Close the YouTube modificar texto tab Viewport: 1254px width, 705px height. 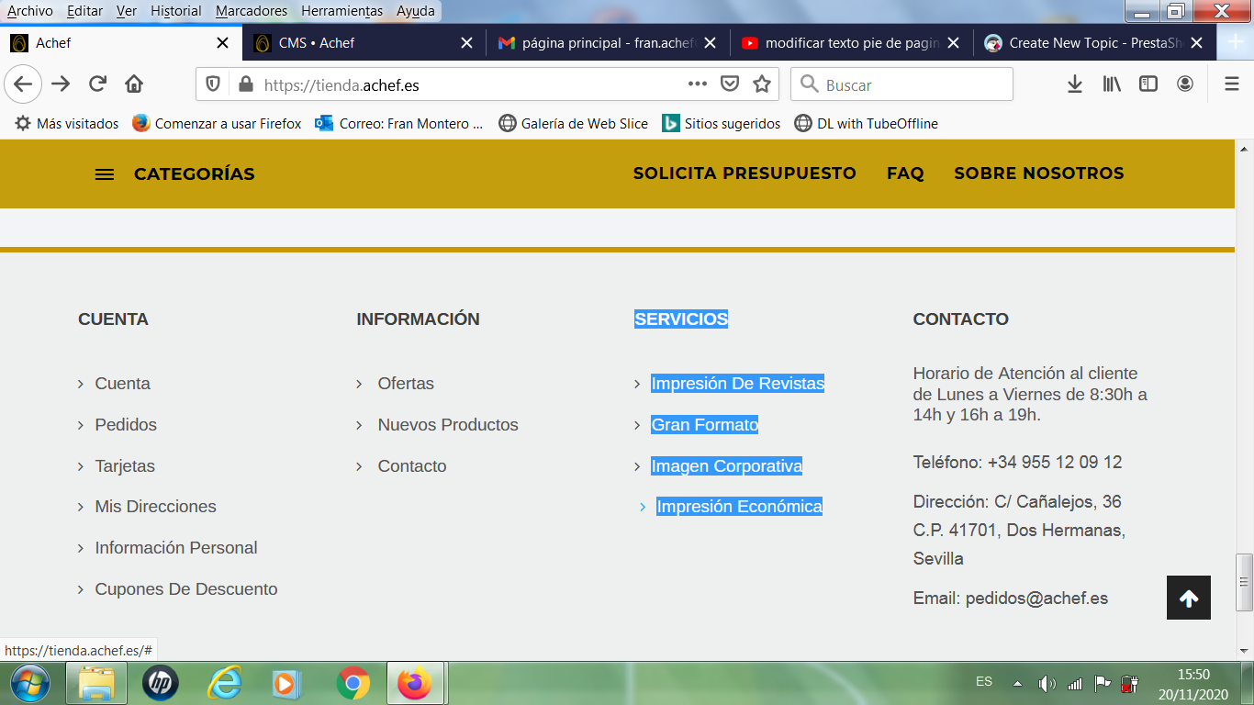[x=953, y=43]
